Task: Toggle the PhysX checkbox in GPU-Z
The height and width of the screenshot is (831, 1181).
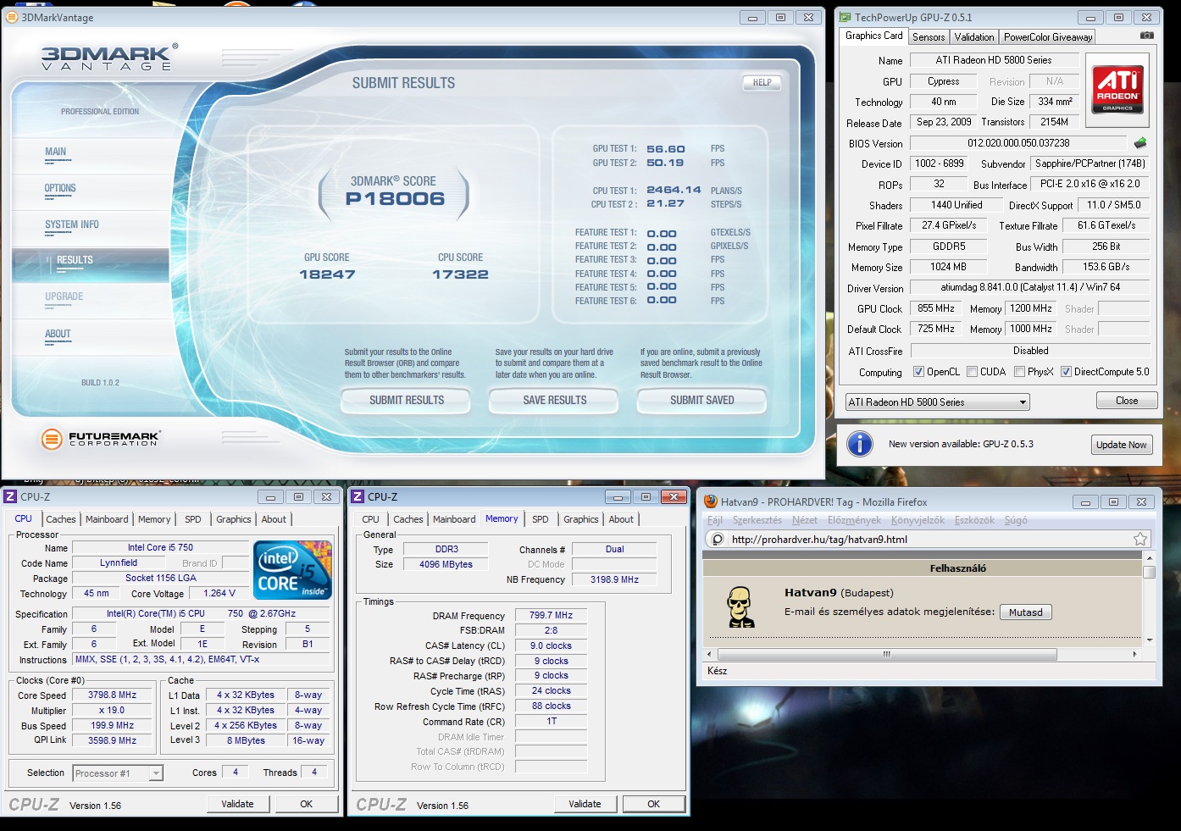Action: pyautogui.click(x=1019, y=372)
